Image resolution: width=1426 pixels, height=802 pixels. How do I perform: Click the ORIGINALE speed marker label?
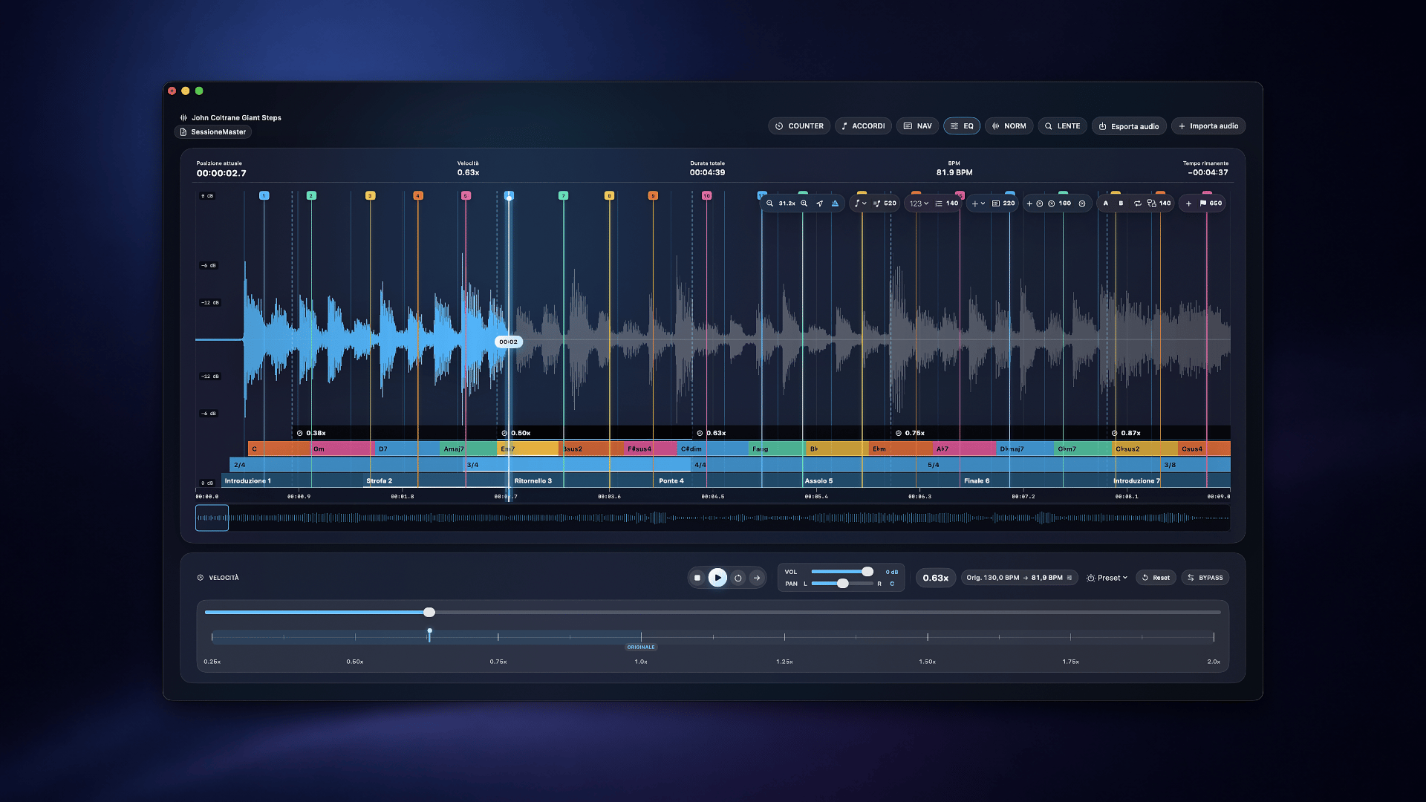[x=641, y=648]
